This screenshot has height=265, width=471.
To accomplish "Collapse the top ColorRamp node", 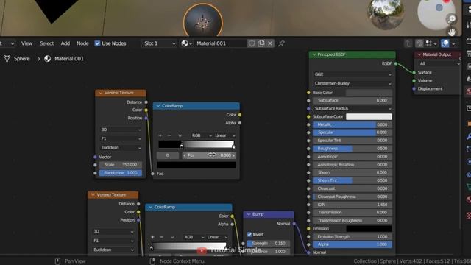I will [158, 106].
